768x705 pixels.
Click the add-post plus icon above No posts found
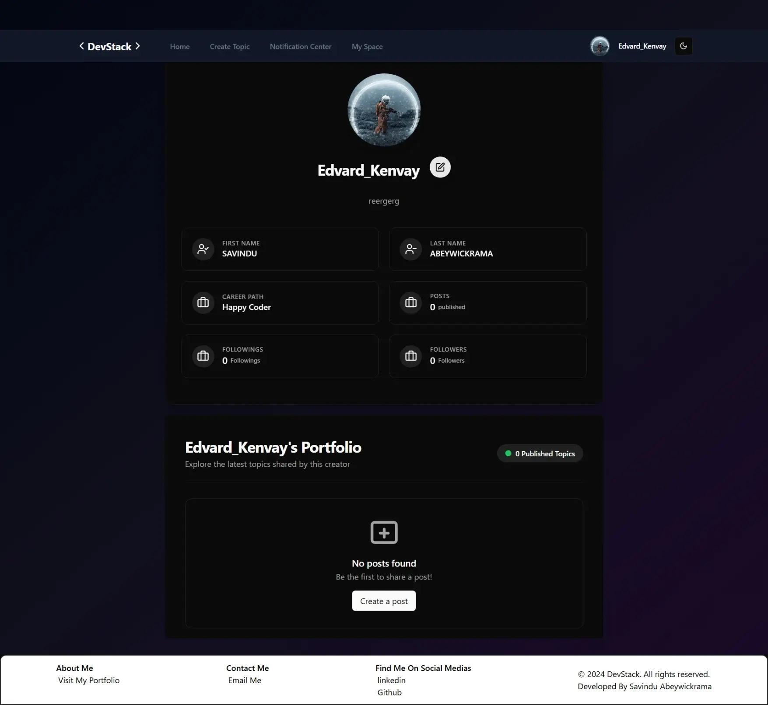[x=384, y=532]
